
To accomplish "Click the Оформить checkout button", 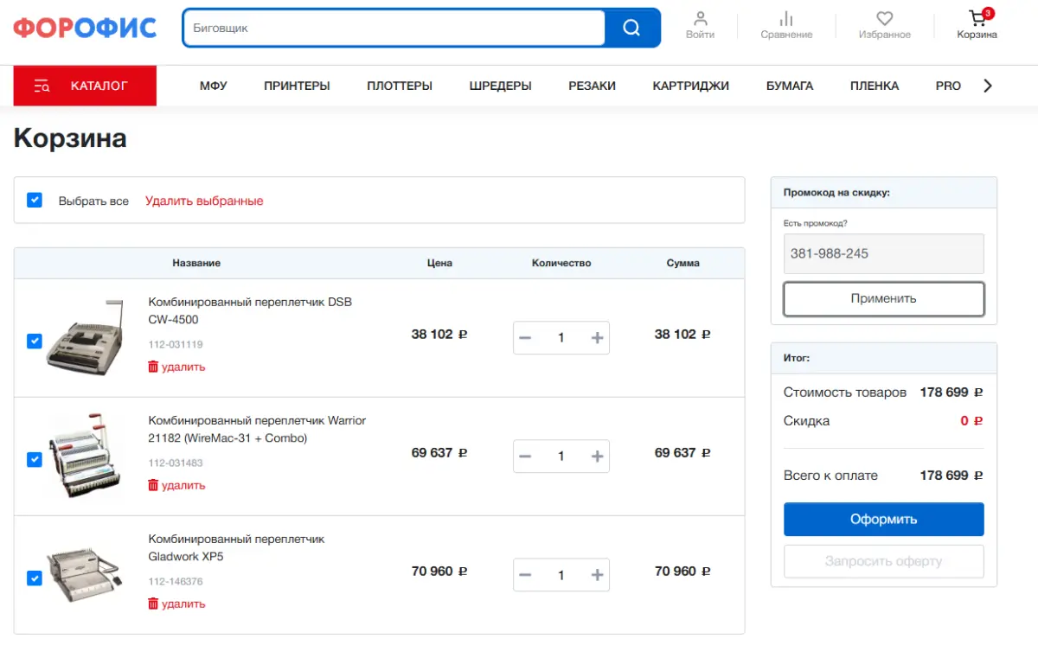I will pyautogui.click(x=883, y=519).
